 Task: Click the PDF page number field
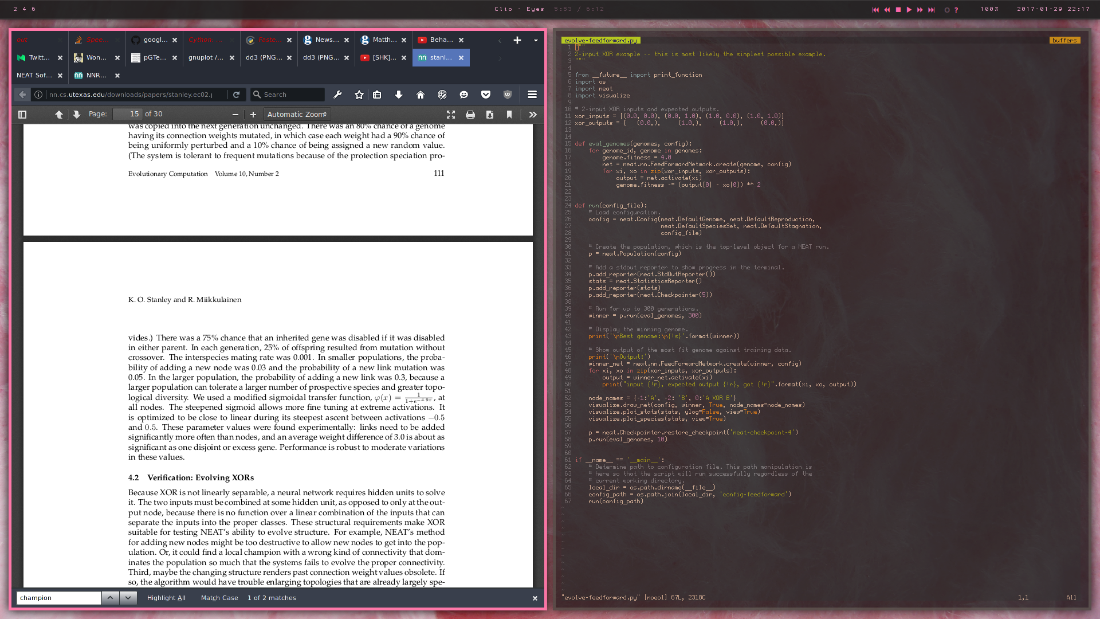pos(127,114)
